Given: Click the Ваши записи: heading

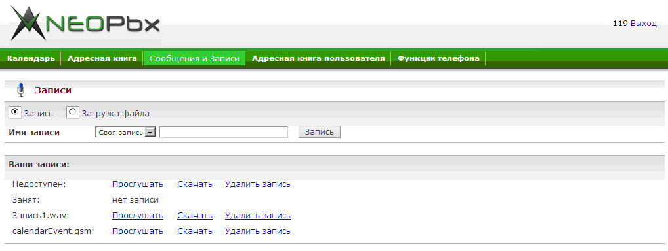Looking at the screenshot, I should coord(39,165).
